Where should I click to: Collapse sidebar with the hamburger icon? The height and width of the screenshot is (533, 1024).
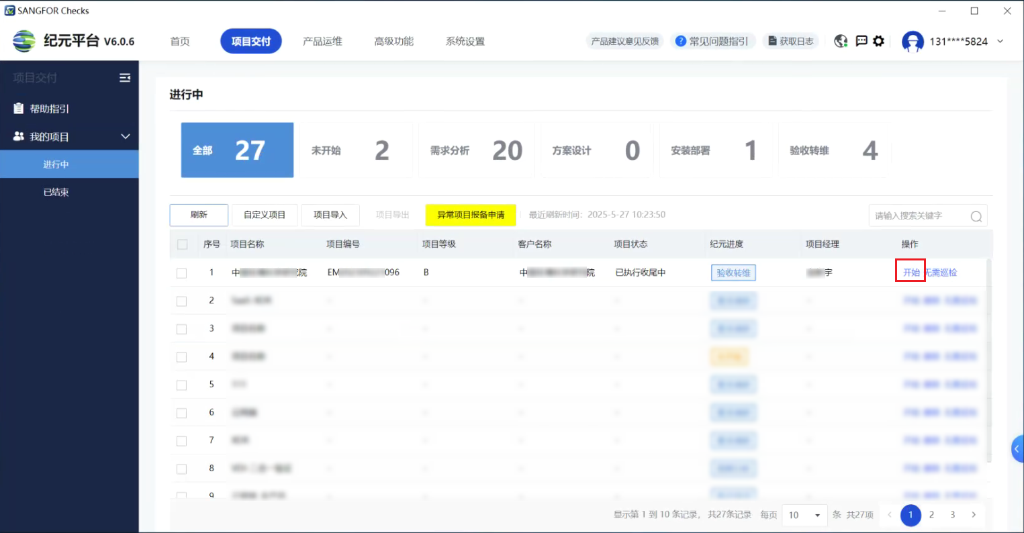[x=125, y=78]
